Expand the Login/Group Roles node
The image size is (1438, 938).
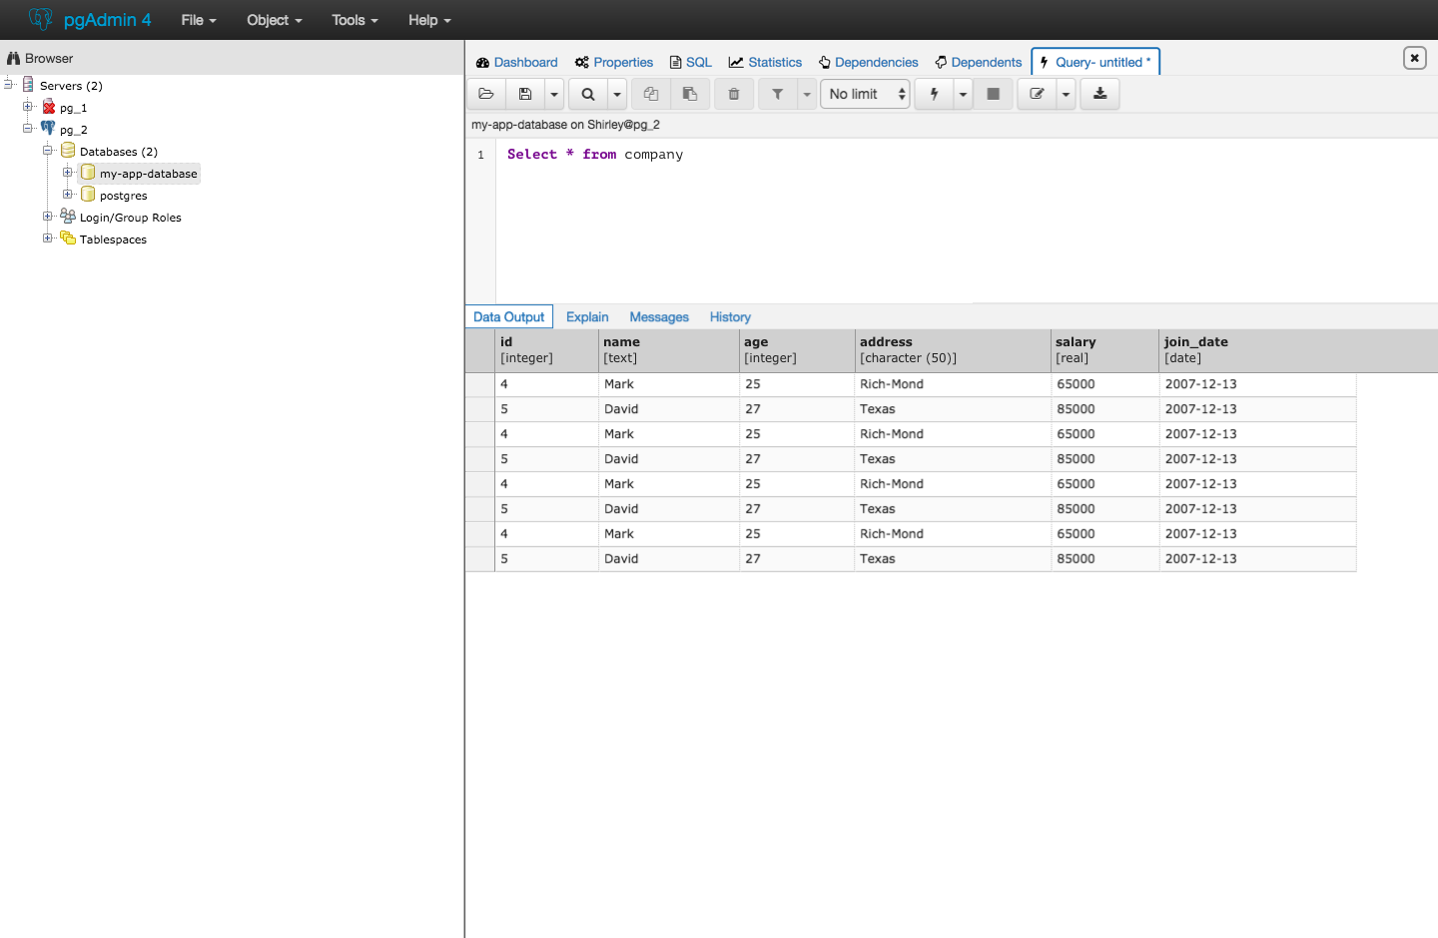point(48,217)
